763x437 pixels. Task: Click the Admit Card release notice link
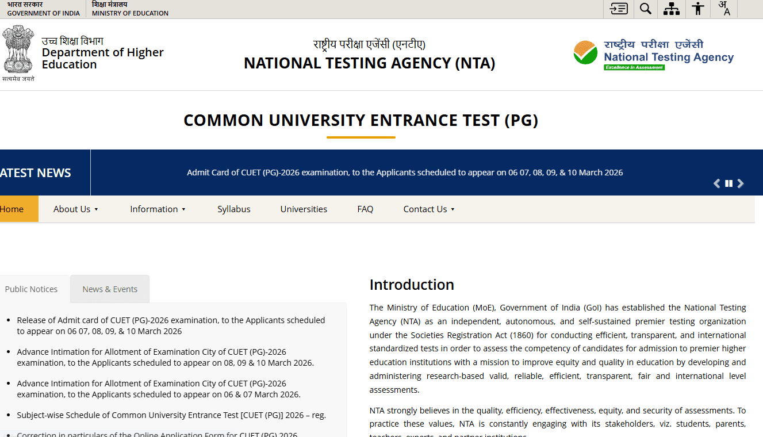coord(171,325)
